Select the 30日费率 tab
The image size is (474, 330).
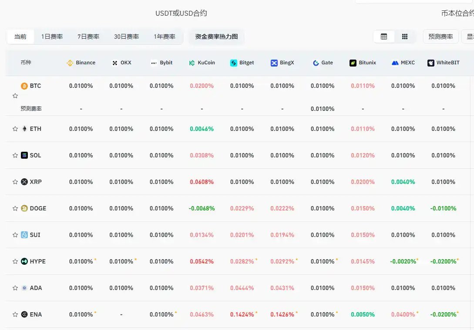[x=126, y=37]
